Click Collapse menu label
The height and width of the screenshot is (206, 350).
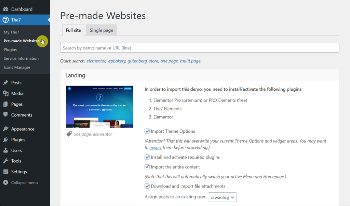(x=24, y=182)
